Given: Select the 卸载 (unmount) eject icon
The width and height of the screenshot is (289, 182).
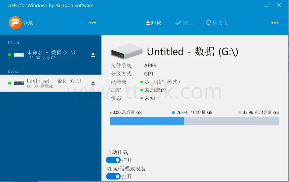Looking at the screenshot, I should 148,23.
